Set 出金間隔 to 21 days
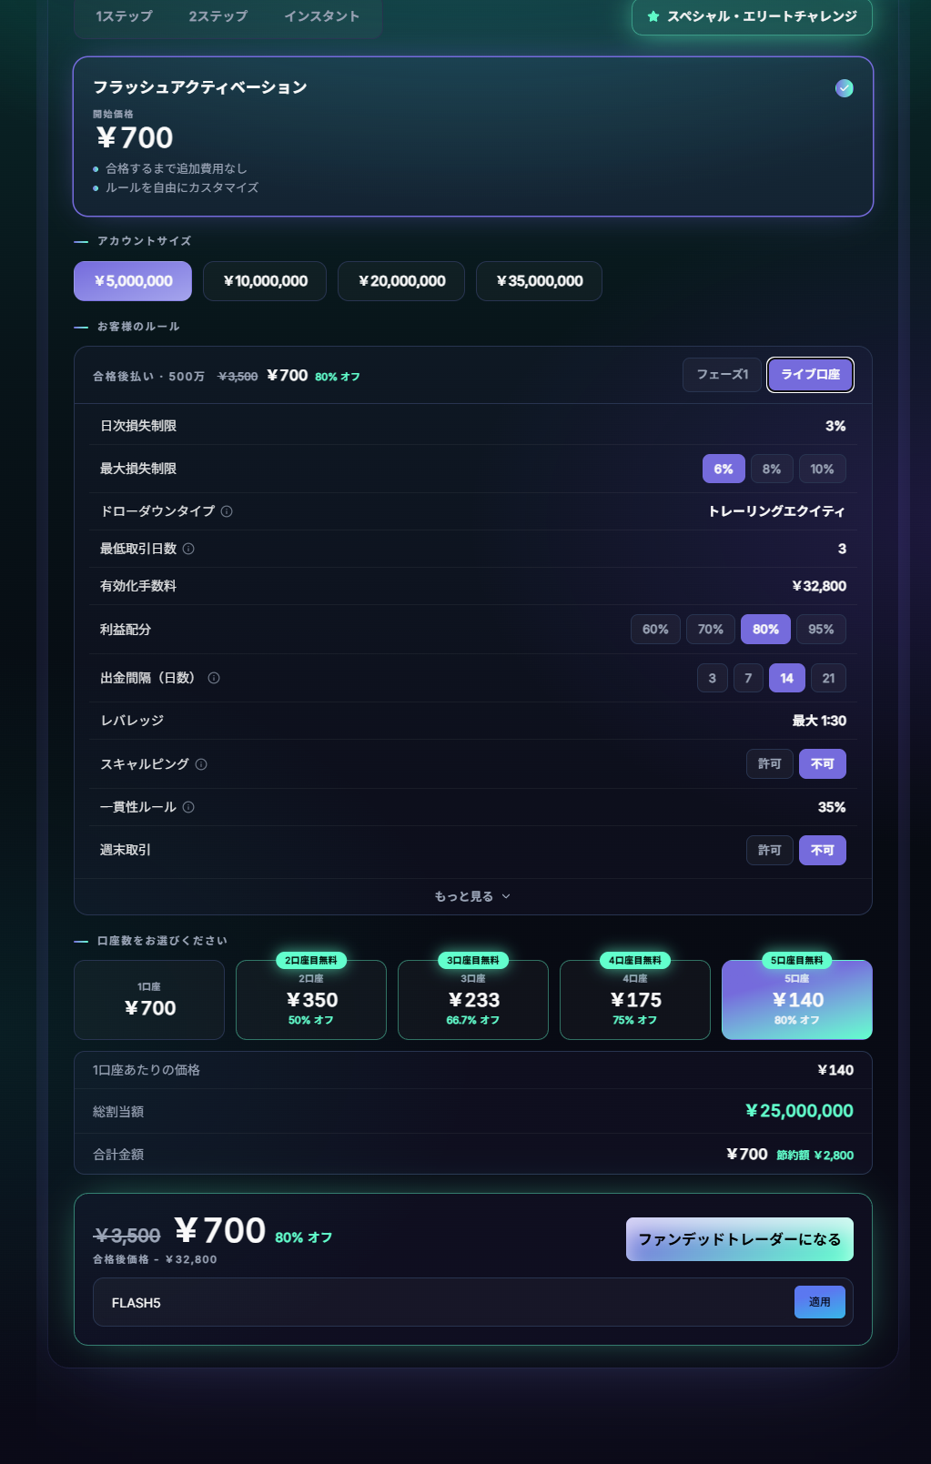Viewport: 931px width, 1464px height. (828, 678)
